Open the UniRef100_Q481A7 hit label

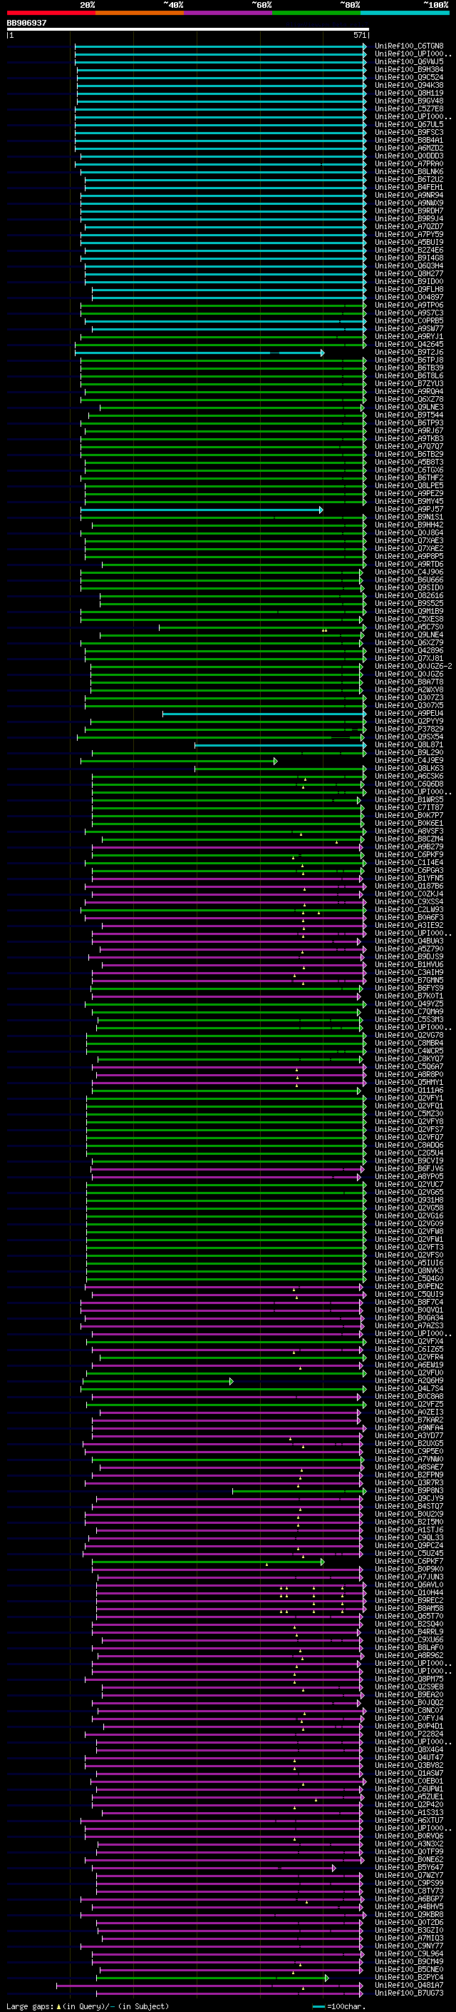coord(408,1985)
